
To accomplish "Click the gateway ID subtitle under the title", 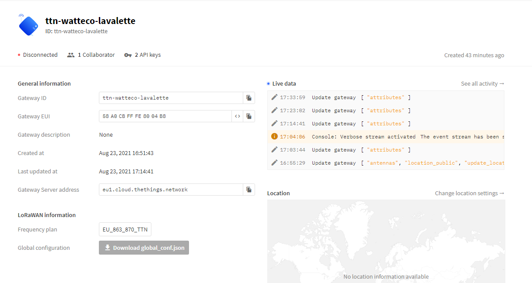I will point(77,31).
